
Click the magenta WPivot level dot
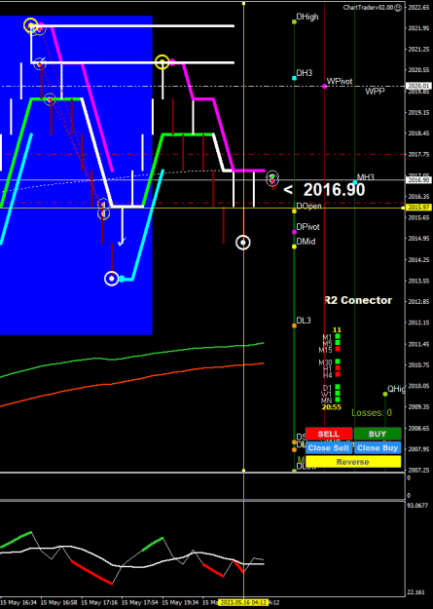[324, 86]
